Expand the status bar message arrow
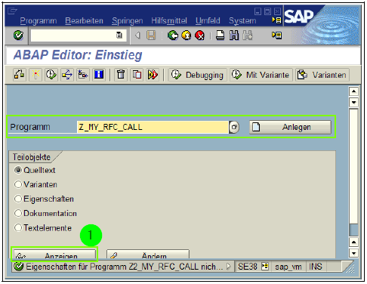The height and width of the screenshot is (284, 367). [x=228, y=266]
